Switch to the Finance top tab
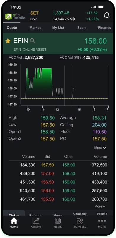Screen dimensions: 116x238 104,28
